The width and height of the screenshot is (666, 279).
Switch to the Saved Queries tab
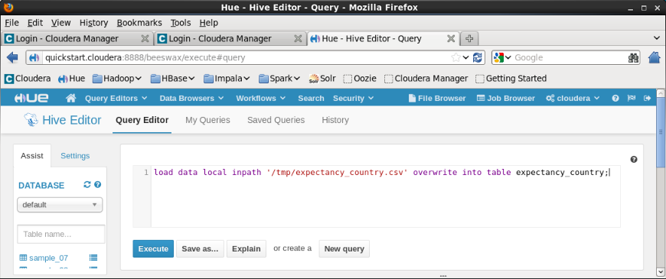tap(276, 120)
